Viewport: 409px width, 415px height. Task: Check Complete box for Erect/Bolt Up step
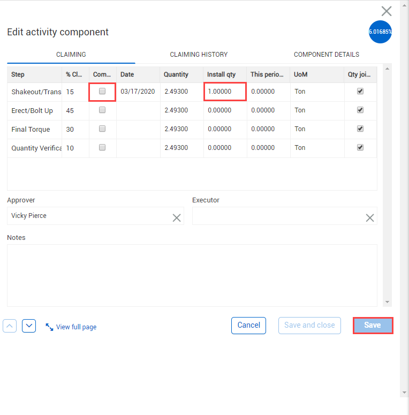tap(102, 110)
